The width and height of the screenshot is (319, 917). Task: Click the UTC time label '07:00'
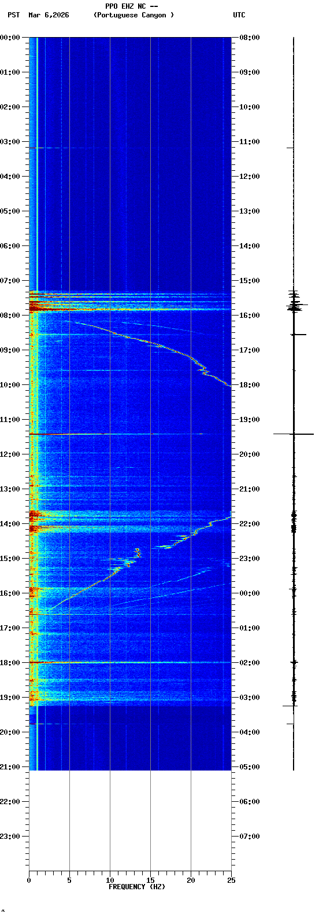[x=250, y=837]
